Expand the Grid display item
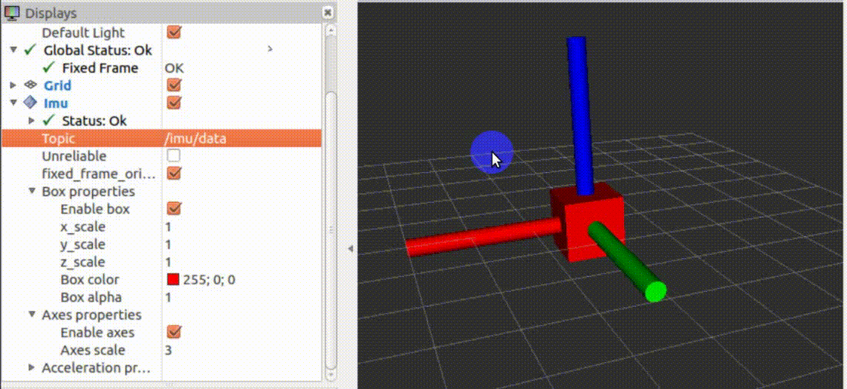The height and width of the screenshot is (389, 847). point(13,85)
